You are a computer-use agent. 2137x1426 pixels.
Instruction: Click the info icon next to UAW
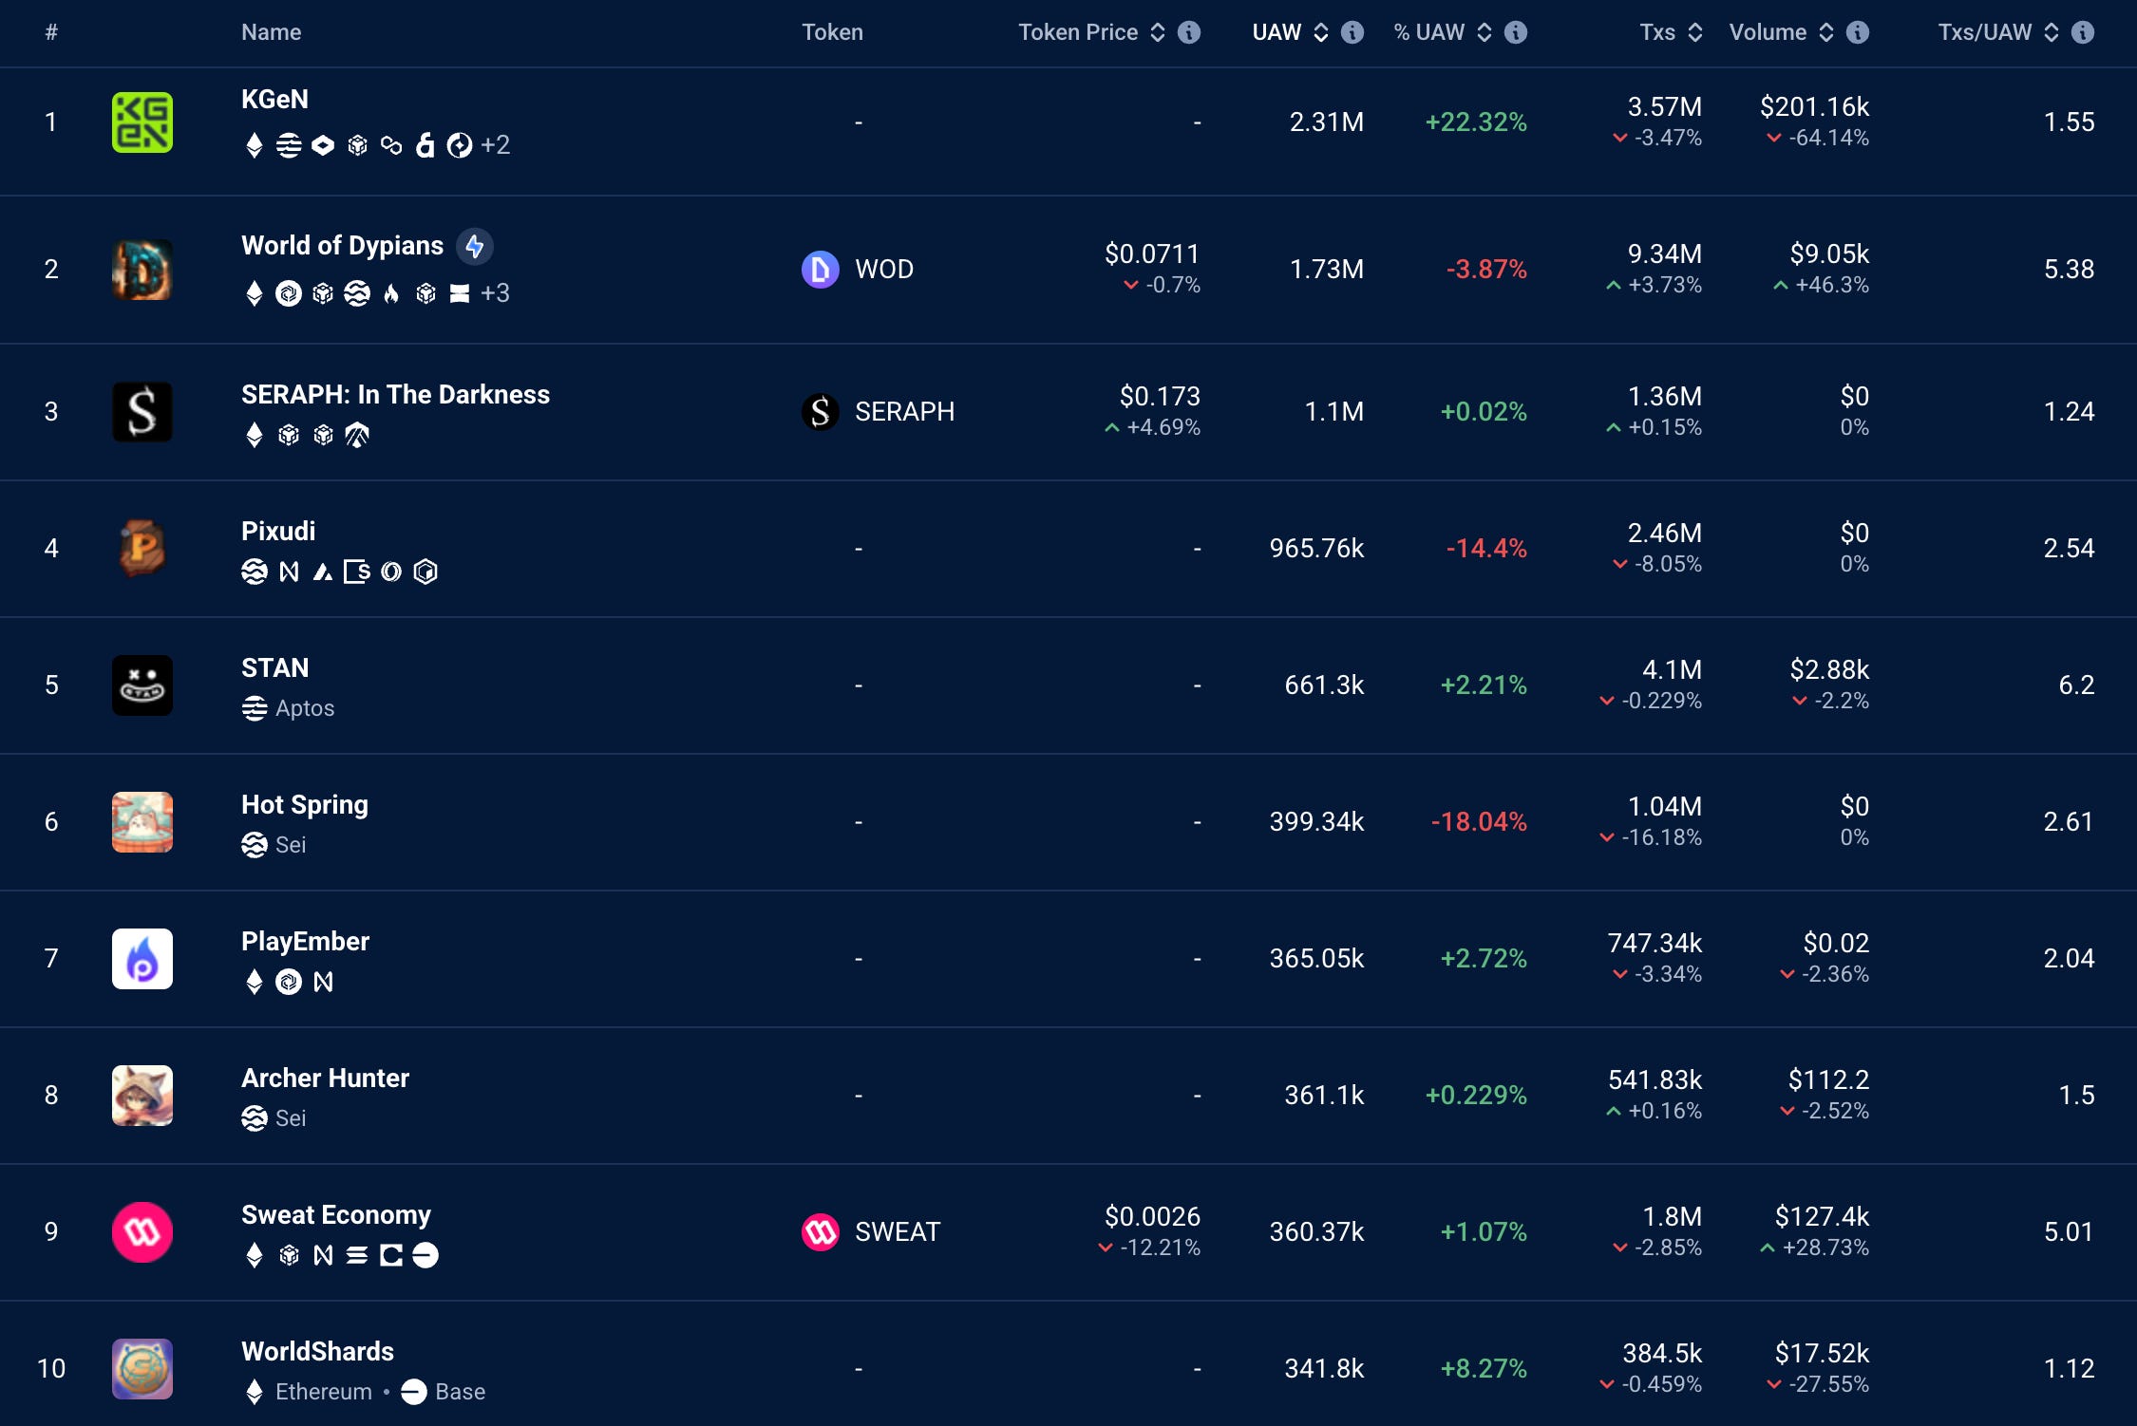point(1352,32)
